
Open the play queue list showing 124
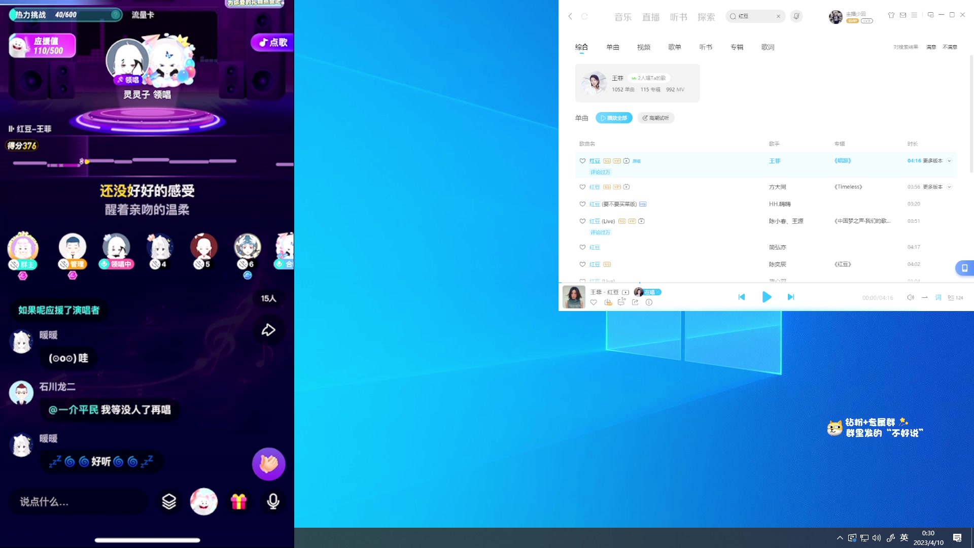pyautogui.click(x=955, y=298)
